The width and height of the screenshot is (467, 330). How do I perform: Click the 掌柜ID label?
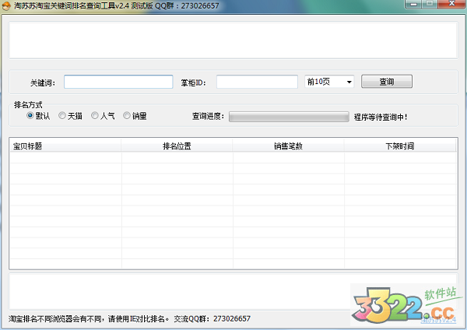tap(193, 82)
